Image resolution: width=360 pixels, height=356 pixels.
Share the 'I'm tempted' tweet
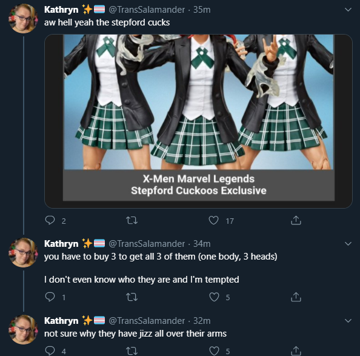point(296,297)
